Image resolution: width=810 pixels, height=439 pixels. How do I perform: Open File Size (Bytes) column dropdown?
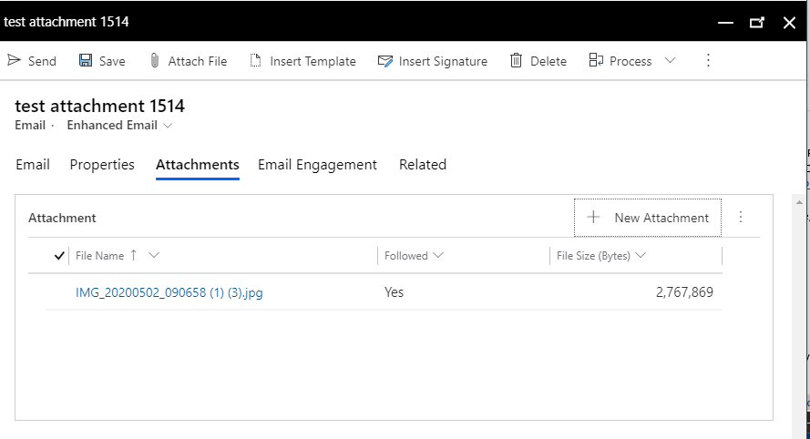pos(641,255)
